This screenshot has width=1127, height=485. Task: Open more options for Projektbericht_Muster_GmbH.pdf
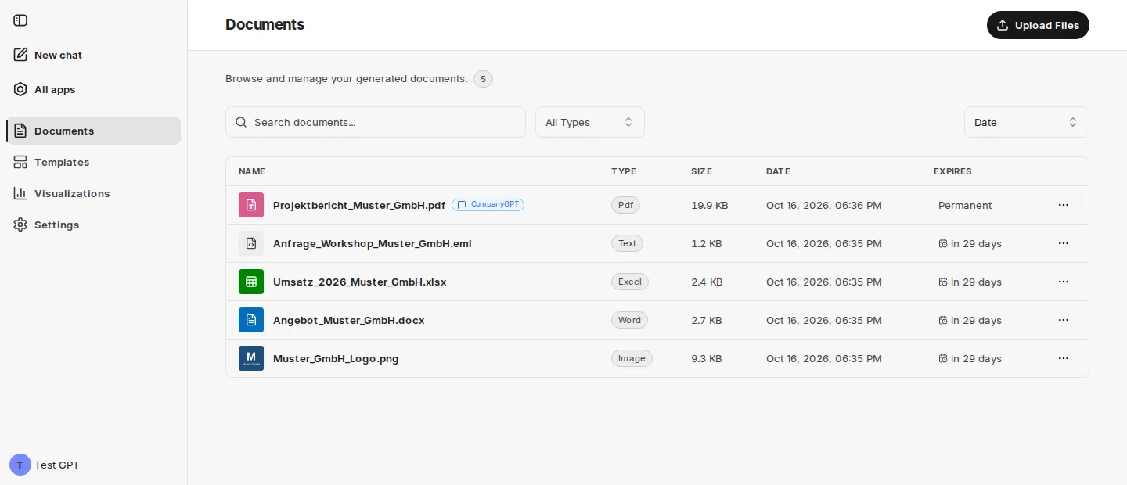(1064, 205)
